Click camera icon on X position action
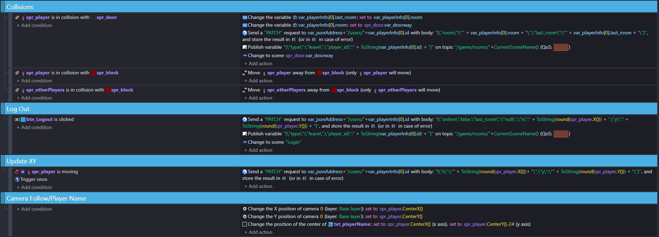Screen dimensions: 659x237 [245, 209]
